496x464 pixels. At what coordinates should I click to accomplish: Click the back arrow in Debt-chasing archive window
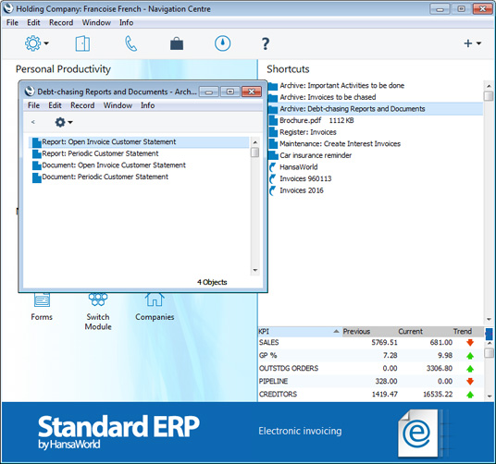(x=33, y=122)
